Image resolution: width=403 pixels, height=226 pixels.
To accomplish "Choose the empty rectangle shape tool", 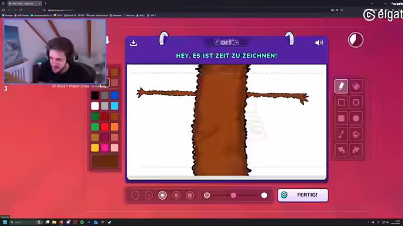I will click(341, 102).
